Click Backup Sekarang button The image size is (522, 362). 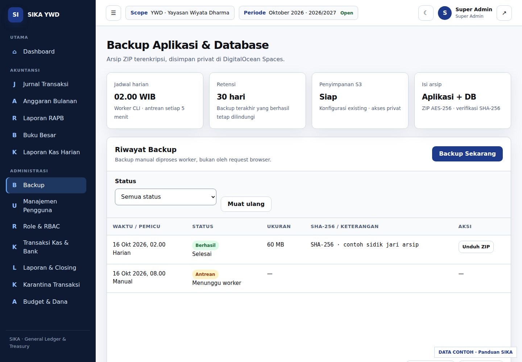tap(467, 154)
